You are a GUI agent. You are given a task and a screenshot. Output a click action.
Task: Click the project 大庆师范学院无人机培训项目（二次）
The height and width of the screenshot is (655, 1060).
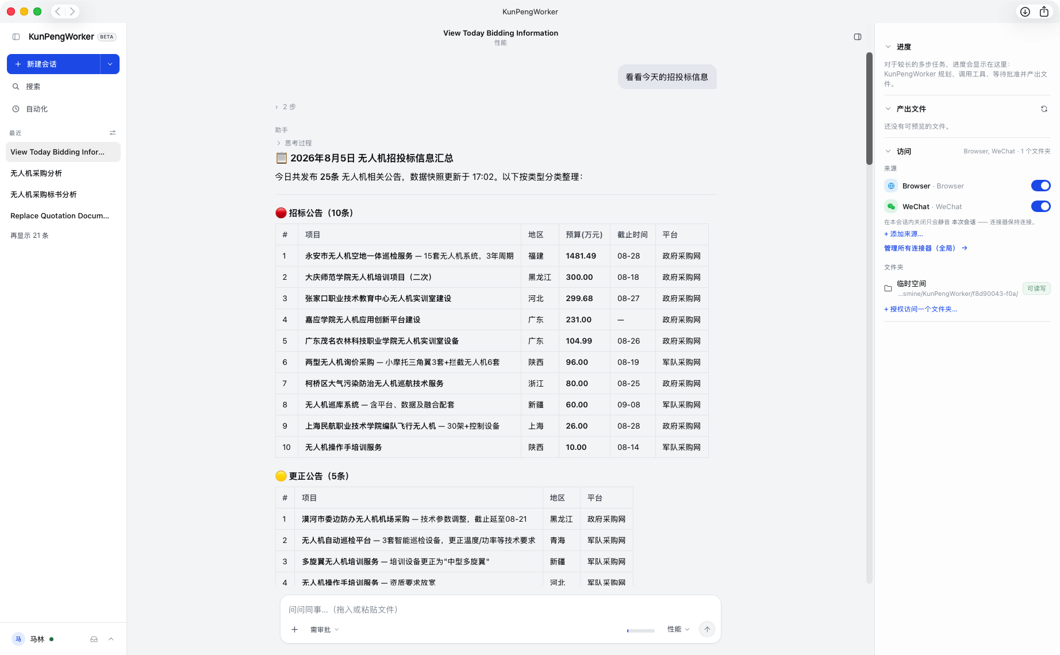pos(368,278)
